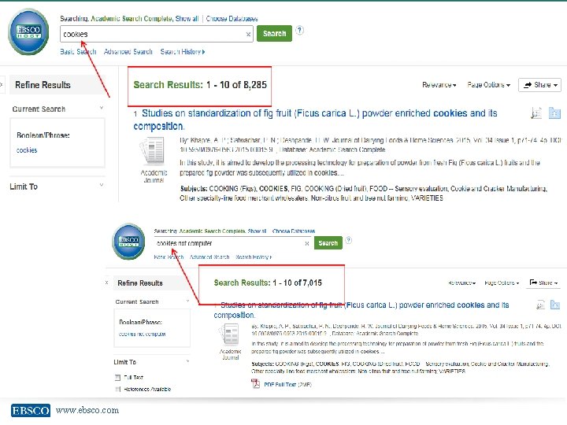Collapse Current Search section in top screenshot

coord(102,108)
